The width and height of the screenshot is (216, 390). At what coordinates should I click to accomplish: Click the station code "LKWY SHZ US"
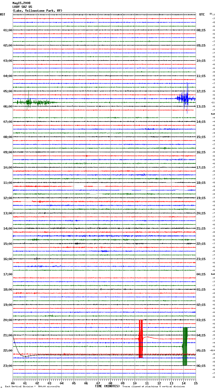[x=22, y=7]
